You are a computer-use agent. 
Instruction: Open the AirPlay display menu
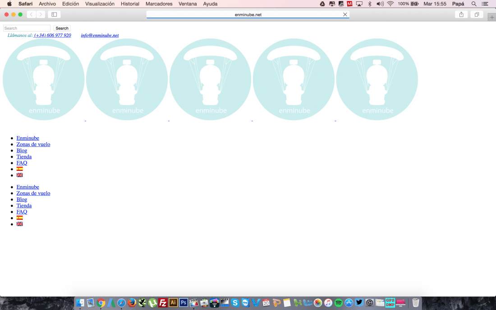[x=359, y=4]
